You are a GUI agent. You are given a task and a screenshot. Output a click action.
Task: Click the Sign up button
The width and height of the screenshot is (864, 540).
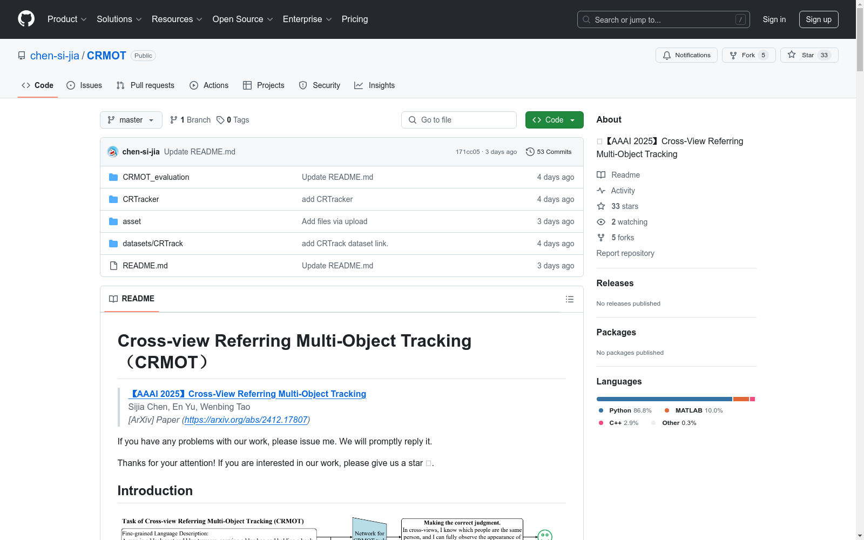click(x=819, y=19)
